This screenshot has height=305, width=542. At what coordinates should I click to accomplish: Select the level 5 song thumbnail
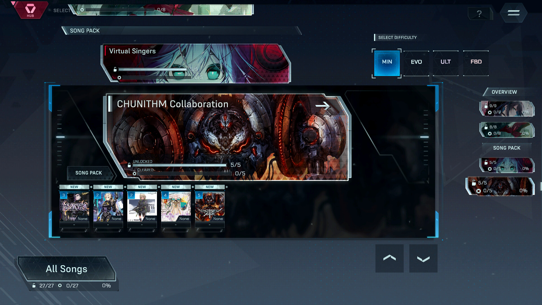pos(210,206)
